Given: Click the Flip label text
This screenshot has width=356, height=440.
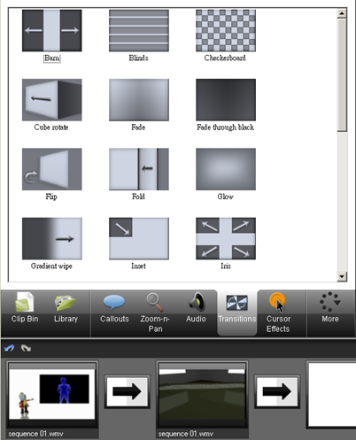Looking at the screenshot, I should click(51, 197).
